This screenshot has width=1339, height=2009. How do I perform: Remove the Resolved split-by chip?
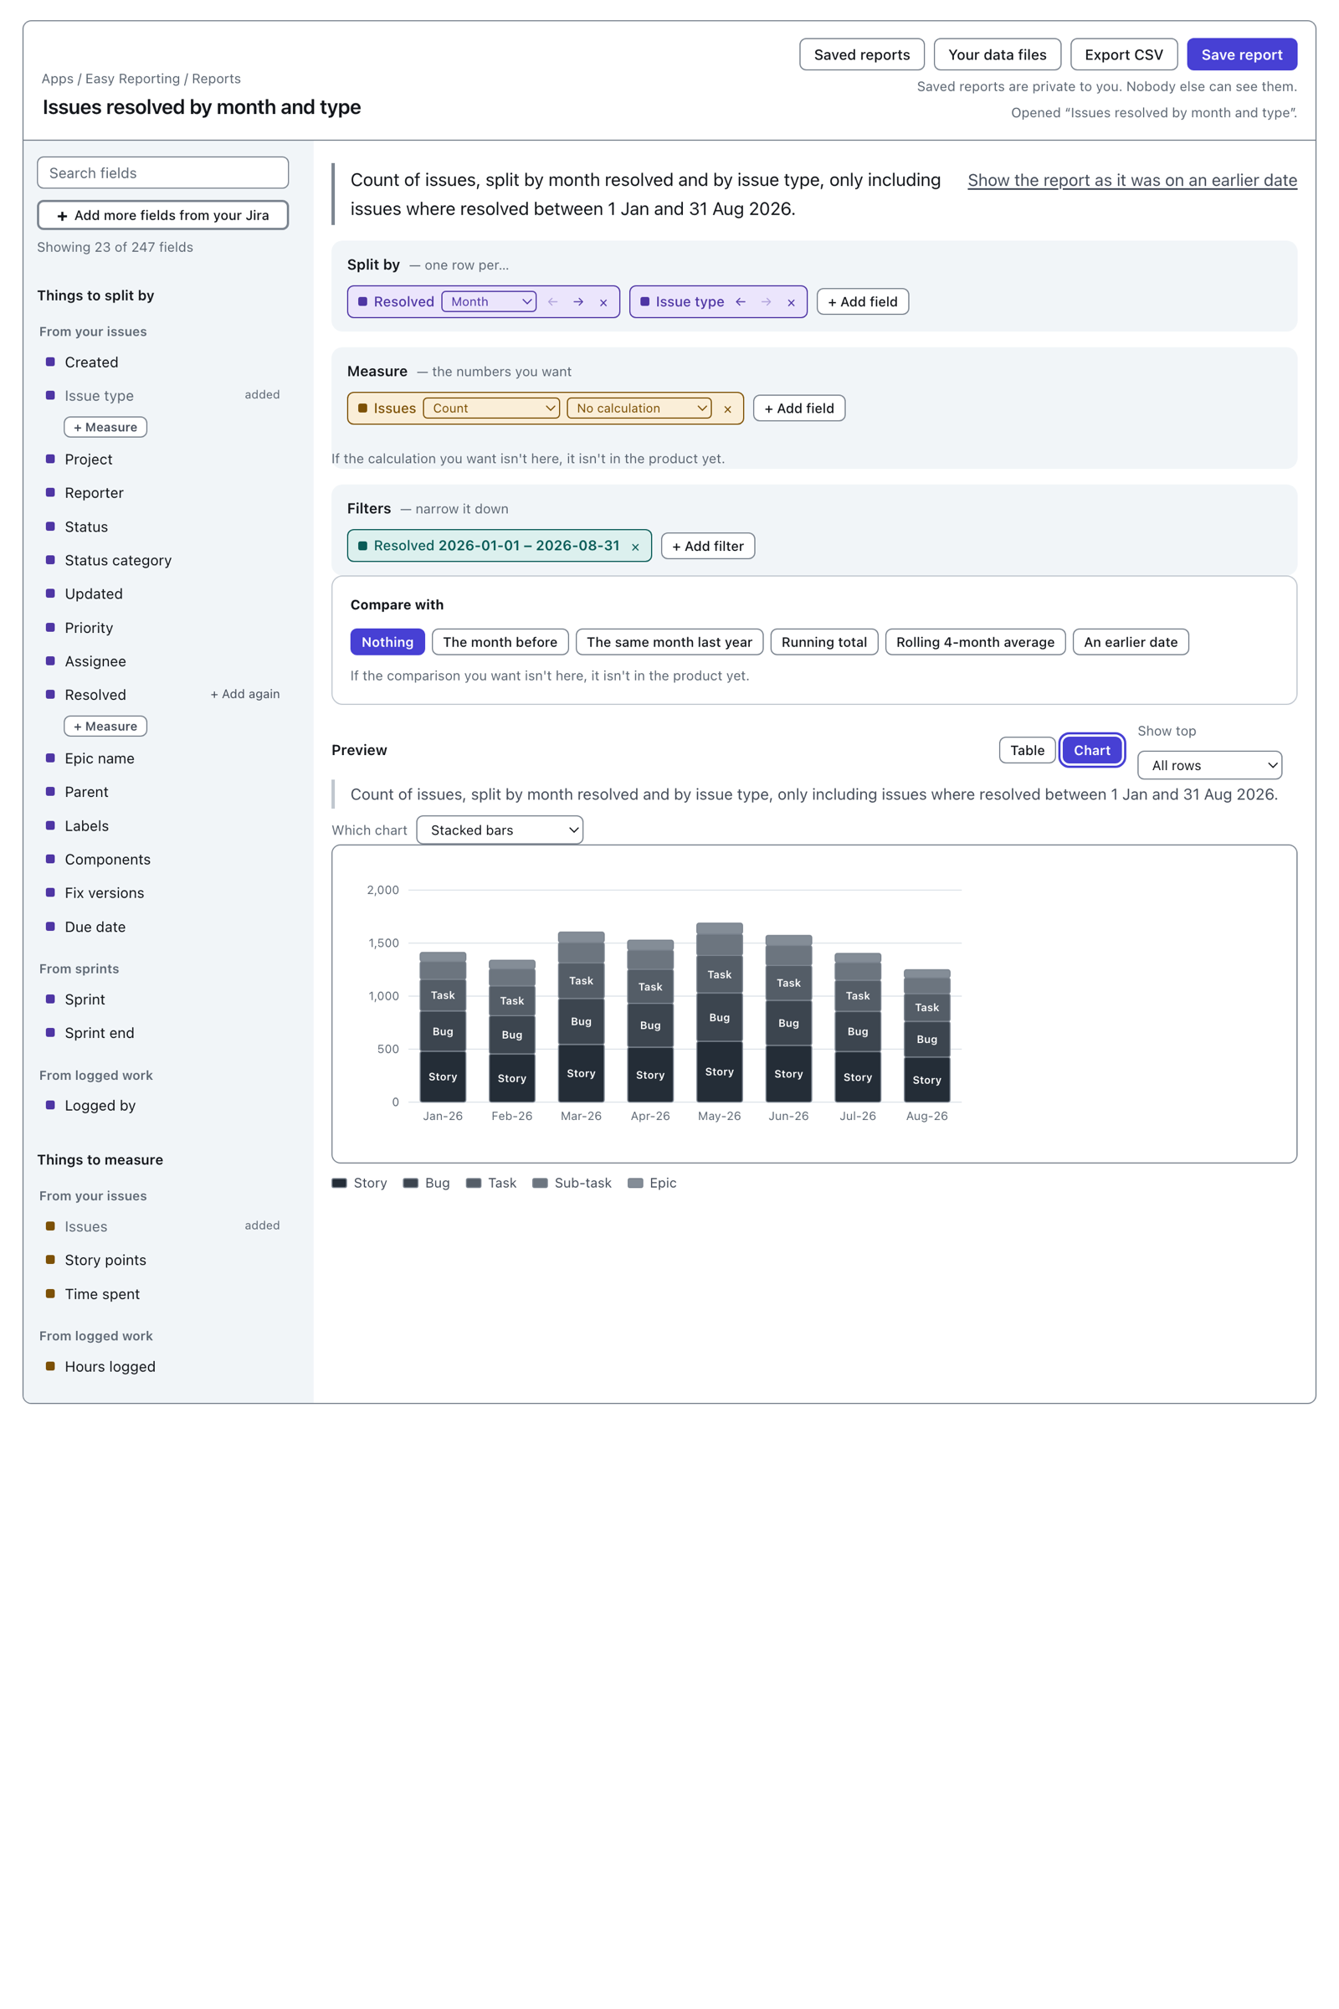(x=603, y=302)
